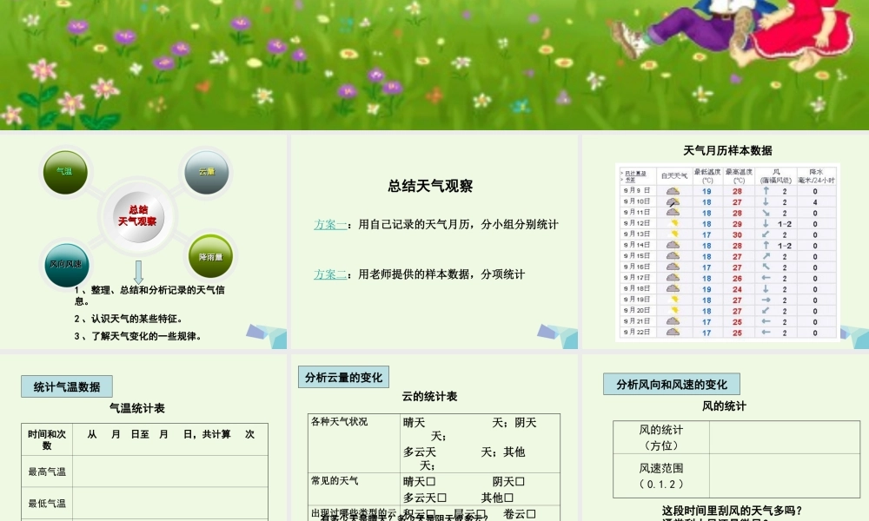Click the rainfall value 4 for 9月10日
Image resolution: width=869 pixels, height=521 pixels.
[815, 202]
